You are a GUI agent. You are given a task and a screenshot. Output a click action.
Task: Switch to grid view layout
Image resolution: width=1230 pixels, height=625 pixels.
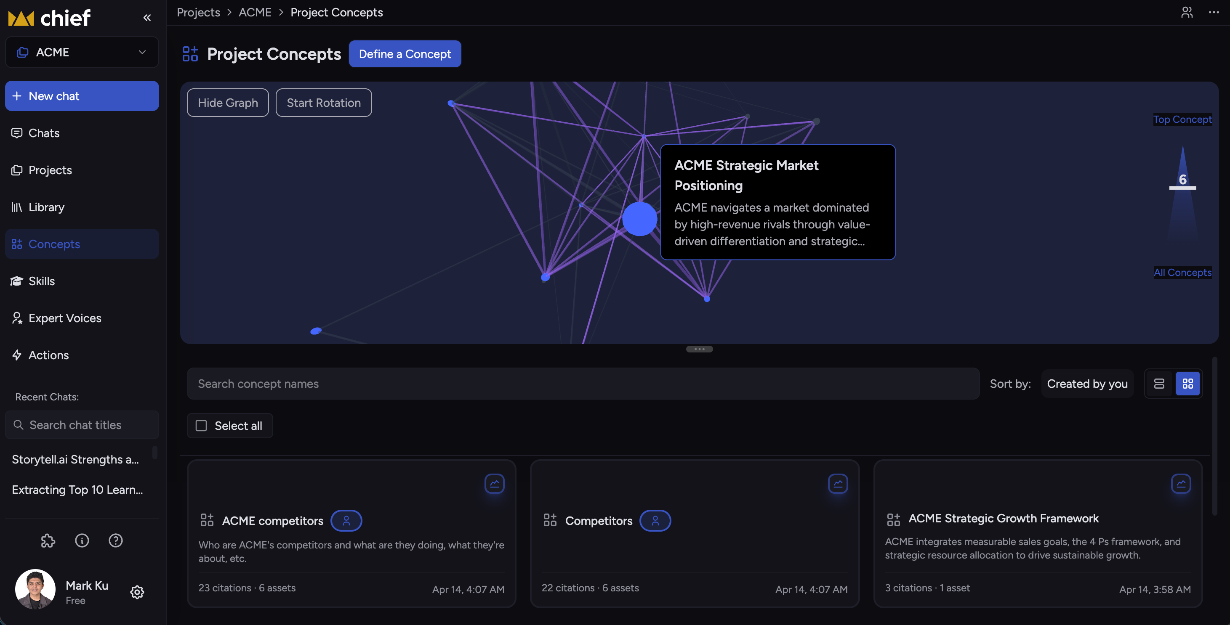[1187, 384]
